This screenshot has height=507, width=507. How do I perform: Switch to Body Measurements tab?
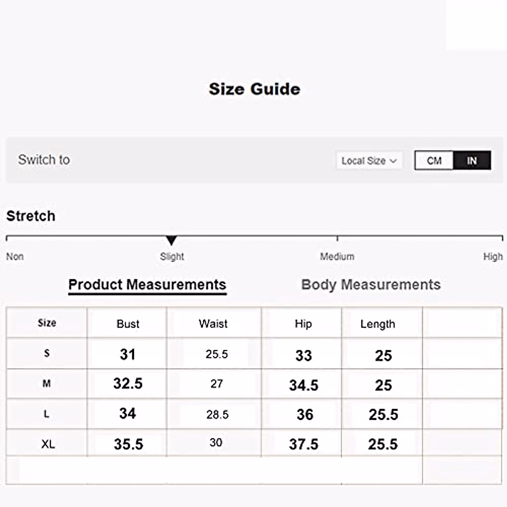coord(371,284)
